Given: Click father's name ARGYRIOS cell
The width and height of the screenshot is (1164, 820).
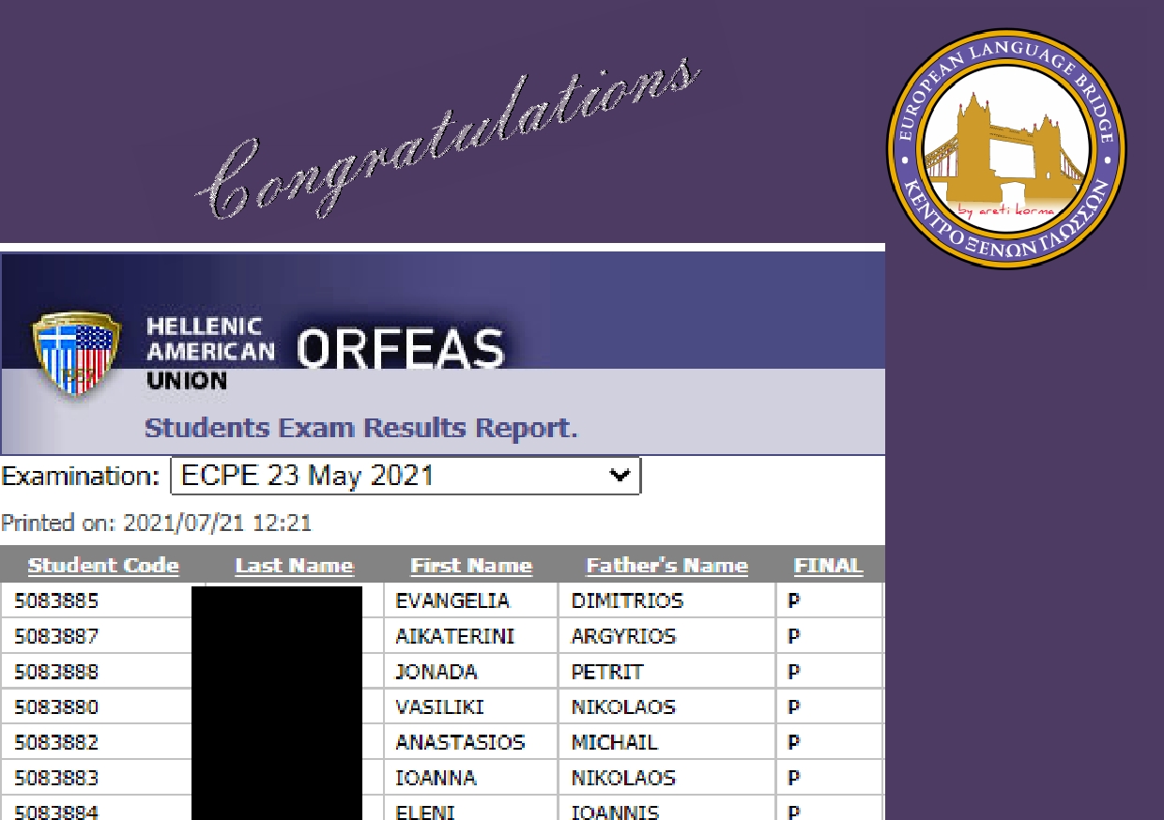Looking at the screenshot, I should tap(623, 637).
